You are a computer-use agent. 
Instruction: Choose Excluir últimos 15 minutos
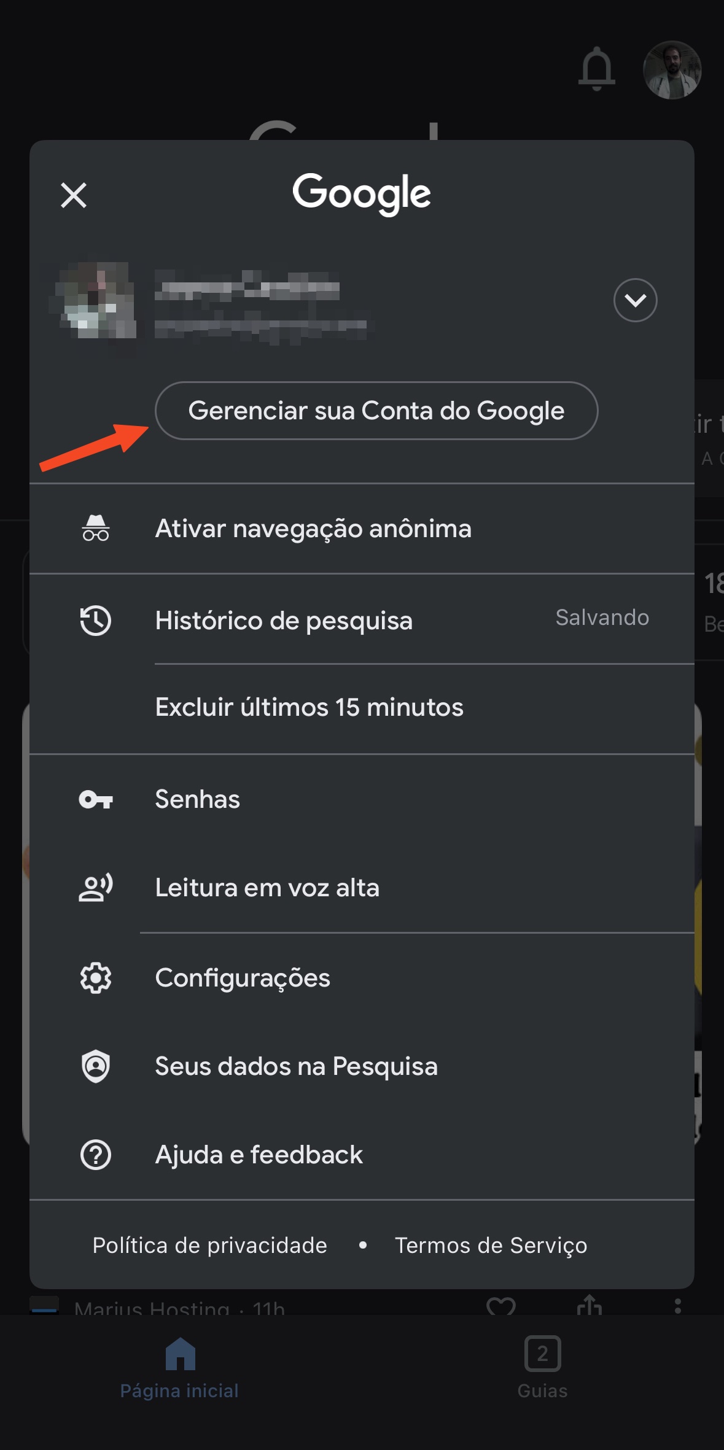coord(309,707)
